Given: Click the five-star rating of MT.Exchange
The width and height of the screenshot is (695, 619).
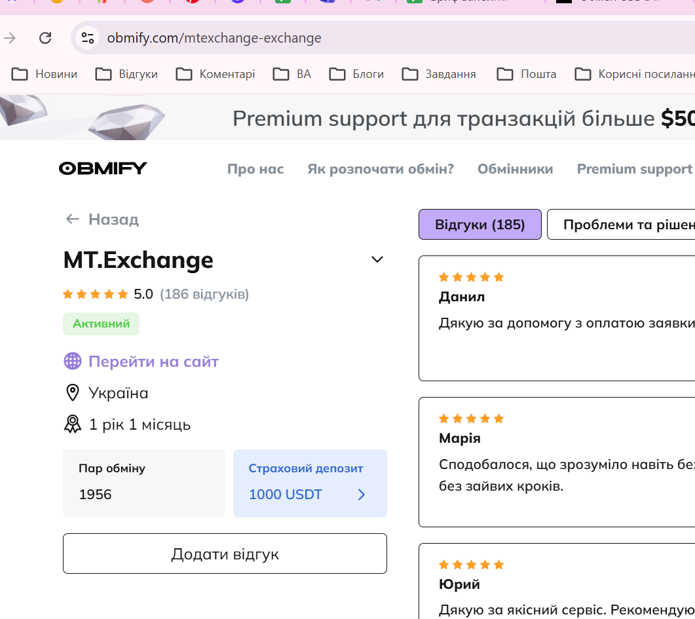Looking at the screenshot, I should (x=96, y=295).
